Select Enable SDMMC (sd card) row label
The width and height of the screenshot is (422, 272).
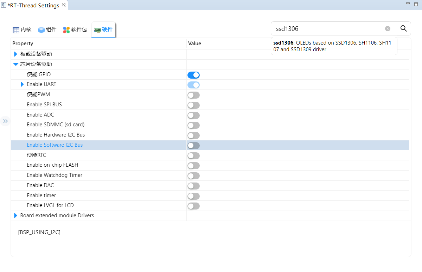pyautogui.click(x=56, y=125)
